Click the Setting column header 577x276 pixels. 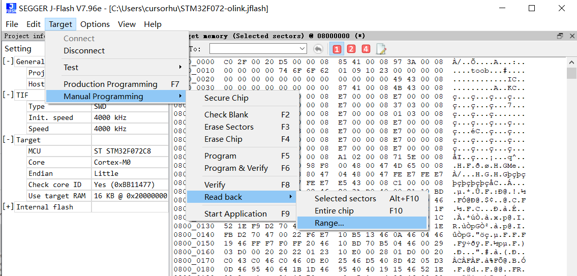point(18,49)
